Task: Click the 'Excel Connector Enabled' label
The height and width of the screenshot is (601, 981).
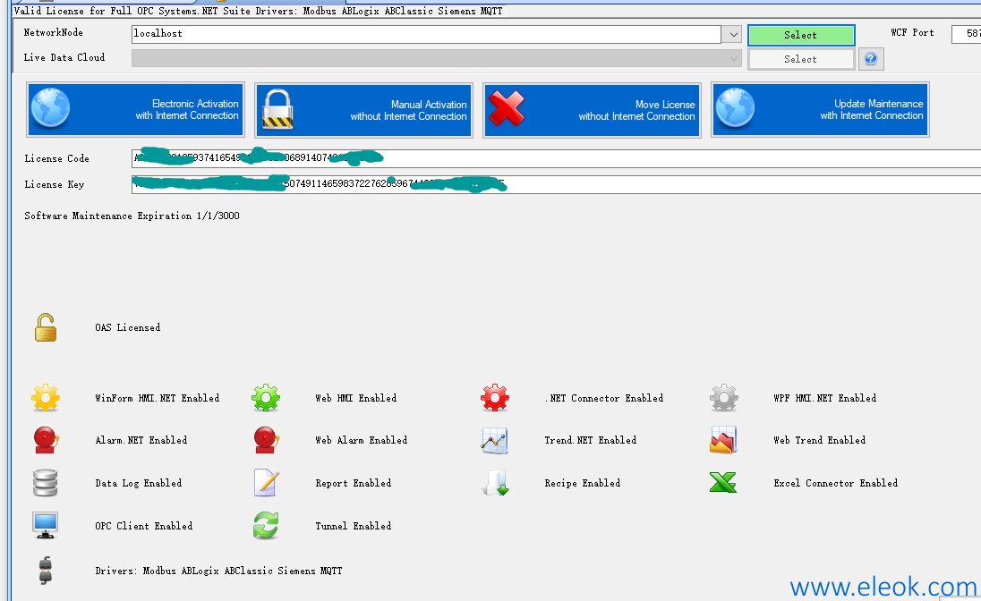Action: pos(836,483)
